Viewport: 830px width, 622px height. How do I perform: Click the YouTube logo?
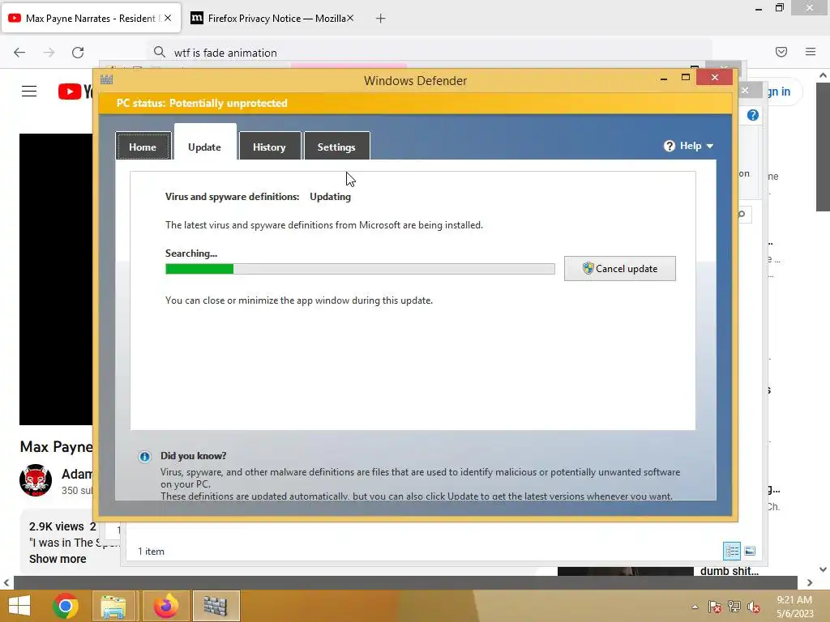75,91
